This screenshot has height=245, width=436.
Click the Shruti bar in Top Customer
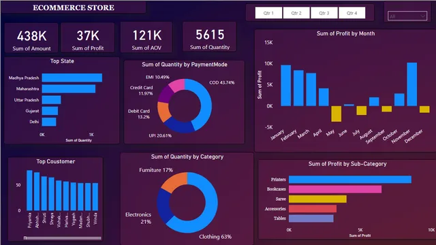coord(44,193)
